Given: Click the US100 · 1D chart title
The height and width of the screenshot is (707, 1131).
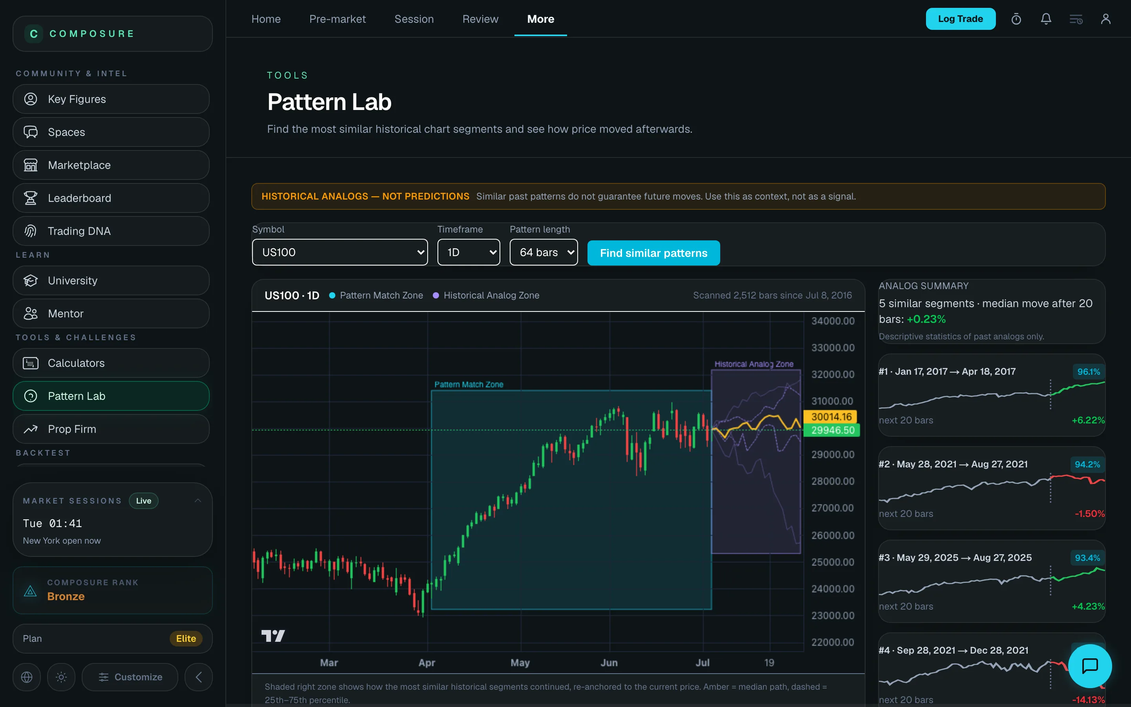Looking at the screenshot, I should [x=292, y=295].
